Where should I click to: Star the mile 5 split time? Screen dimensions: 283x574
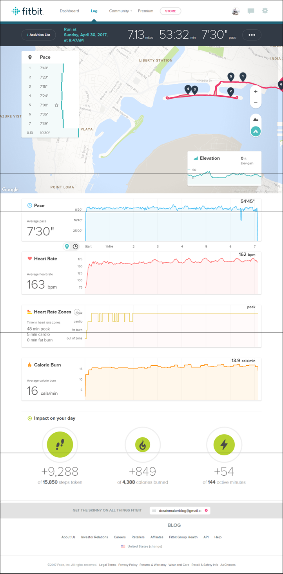pos(56,105)
